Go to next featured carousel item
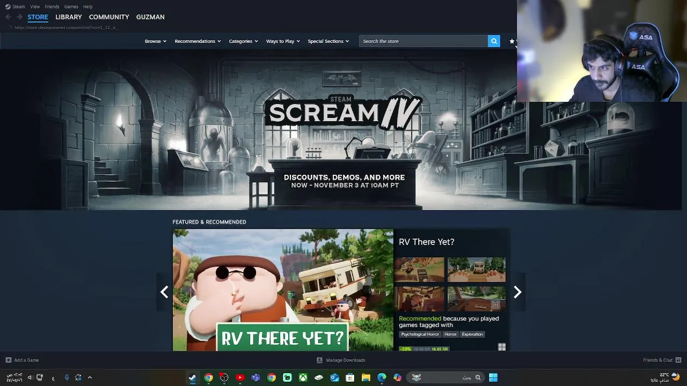Screen dimensions: 687x386 (517, 292)
